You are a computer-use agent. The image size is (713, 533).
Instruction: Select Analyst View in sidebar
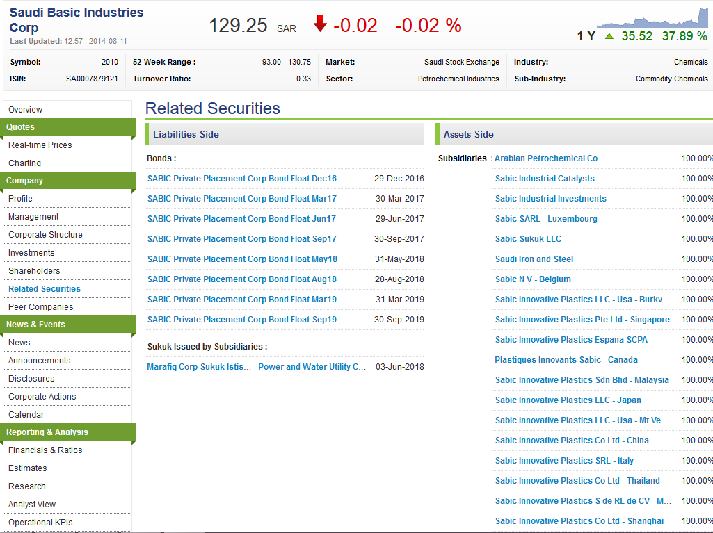point(32,505)
